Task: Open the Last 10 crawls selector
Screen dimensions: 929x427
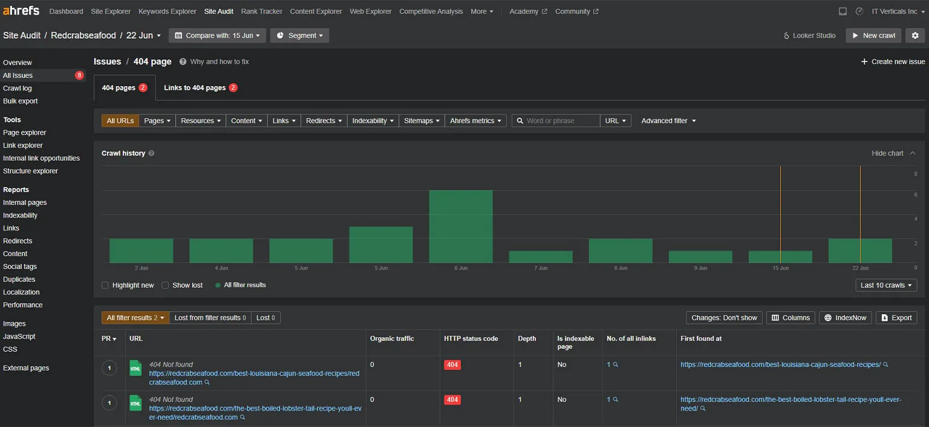Action: pos(886,284)
